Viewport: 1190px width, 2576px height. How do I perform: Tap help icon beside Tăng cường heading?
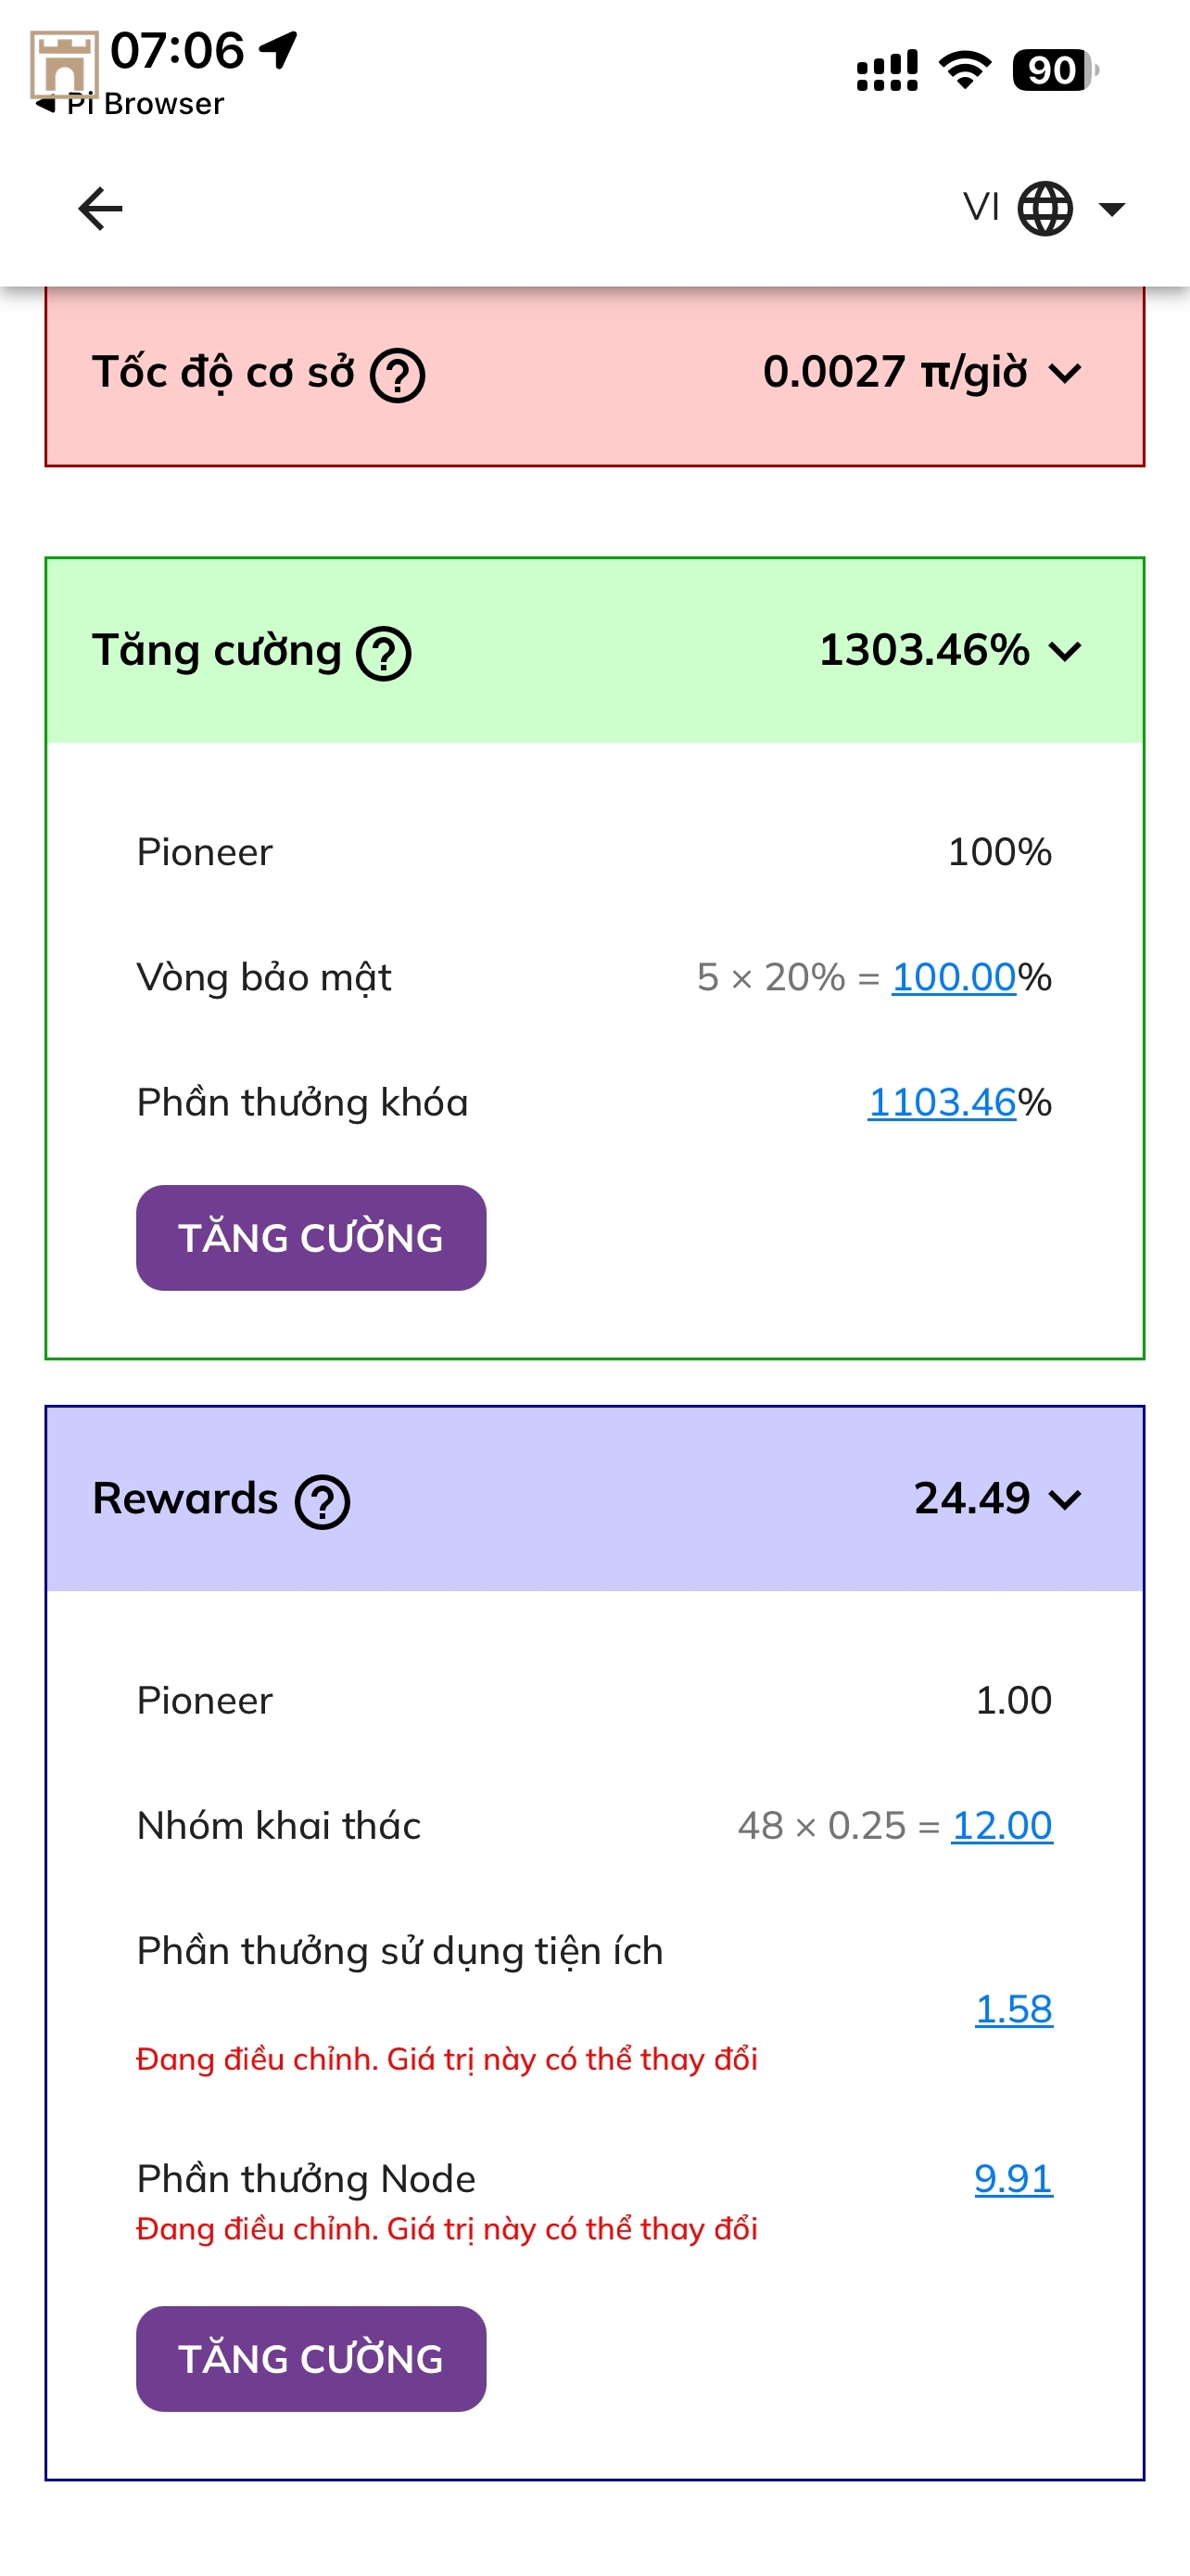coord(385,654)
